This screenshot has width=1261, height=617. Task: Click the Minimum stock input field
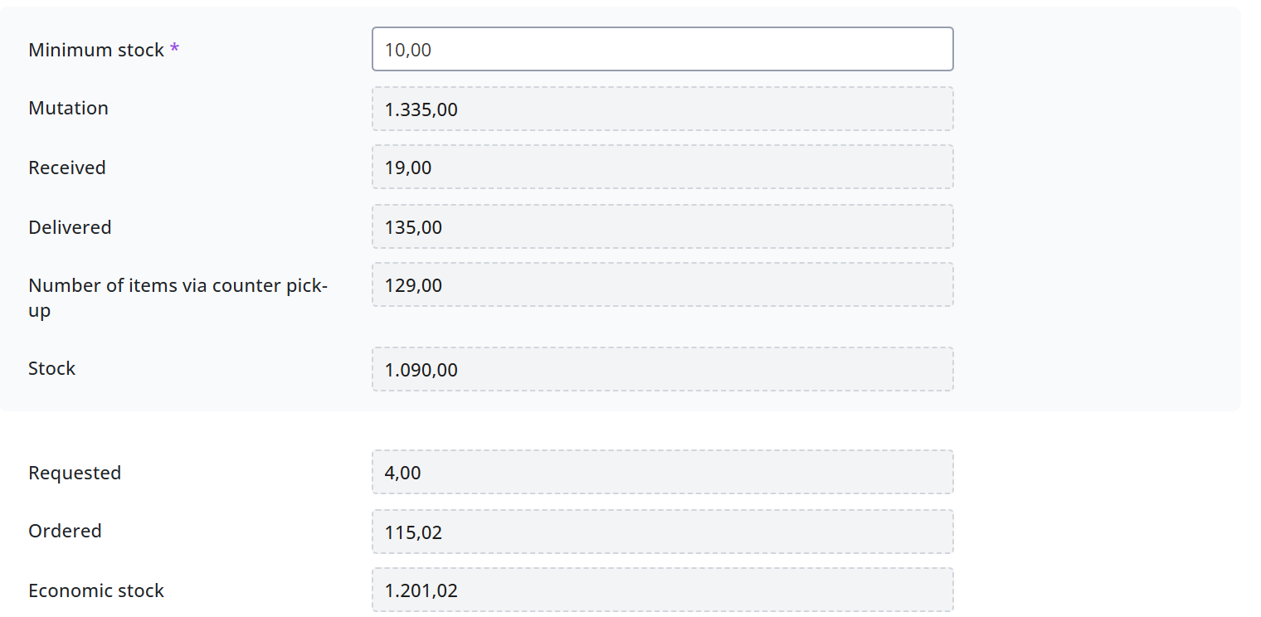coord(662,49)
